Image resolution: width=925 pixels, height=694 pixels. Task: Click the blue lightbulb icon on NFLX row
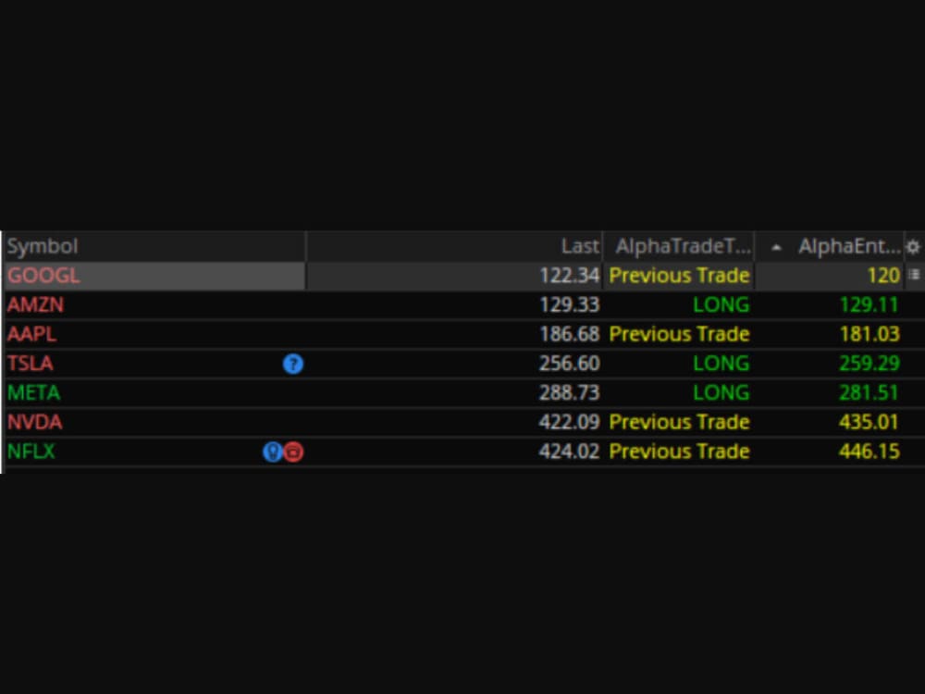click(272, 452)
